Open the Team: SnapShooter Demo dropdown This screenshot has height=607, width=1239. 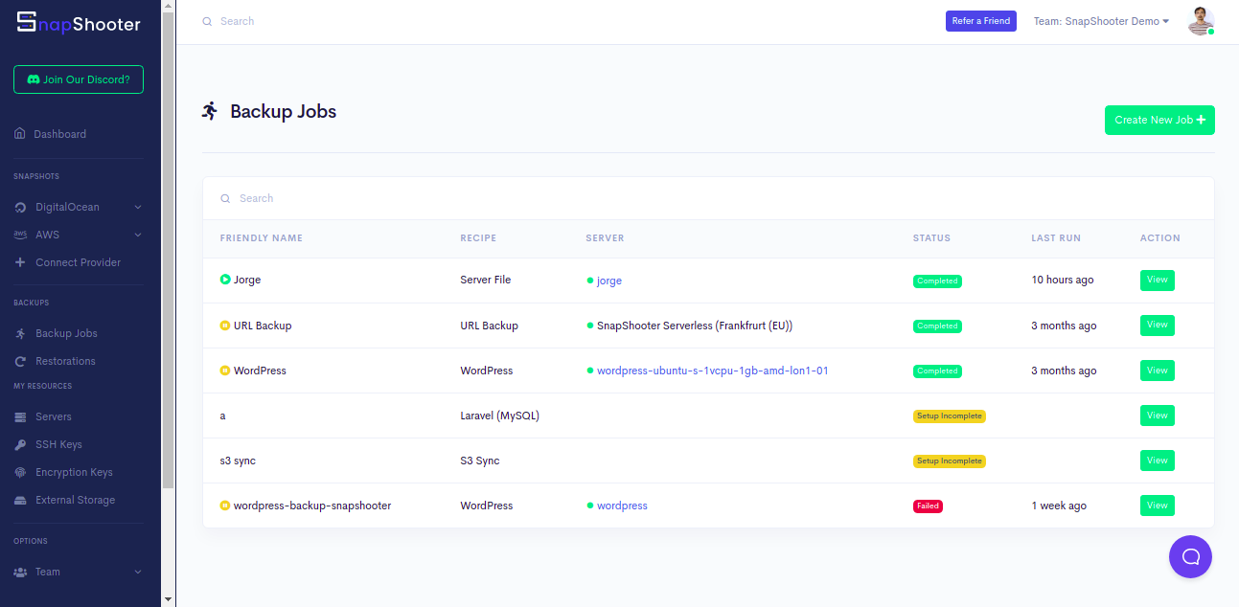(1101, 21)
